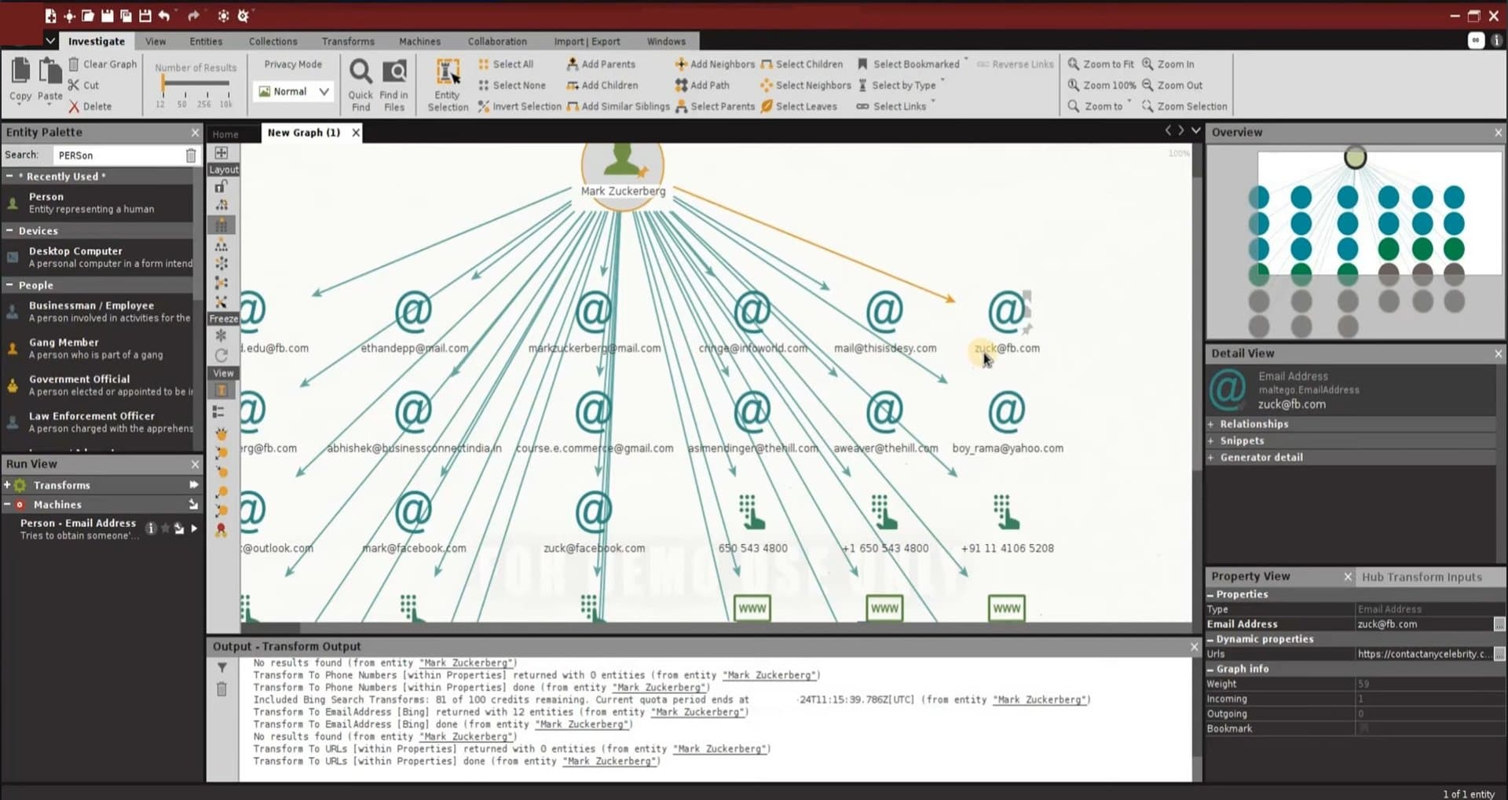This screenshot has width=1508, height=800.
Task: Open the Quick Find tool
Action: pos(361,85)
